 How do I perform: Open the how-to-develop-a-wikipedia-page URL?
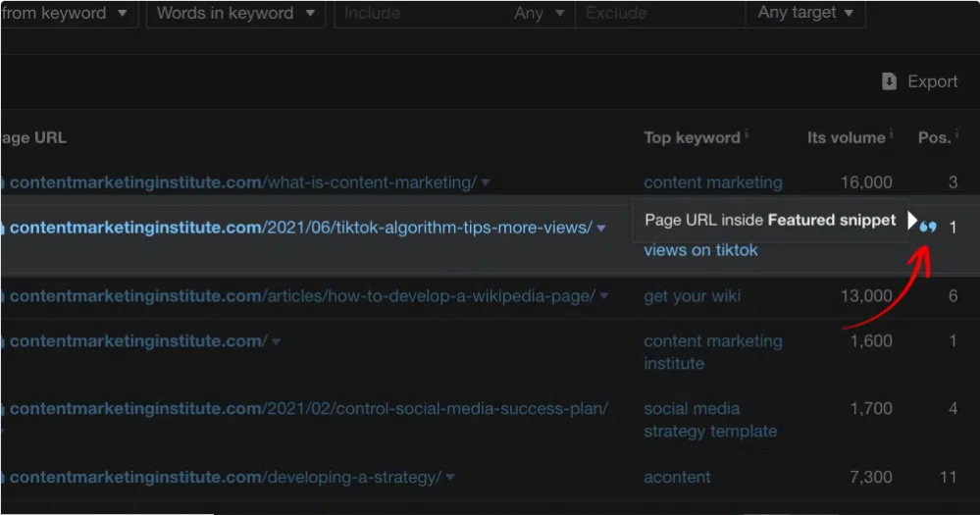tap(302, 296)
